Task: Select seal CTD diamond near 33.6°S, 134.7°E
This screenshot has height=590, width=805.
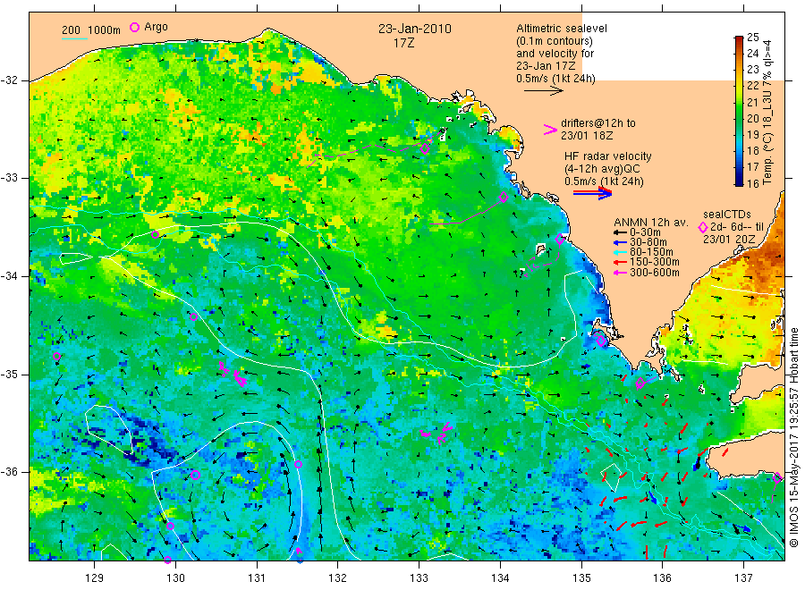Action: [x=560, y=239]
